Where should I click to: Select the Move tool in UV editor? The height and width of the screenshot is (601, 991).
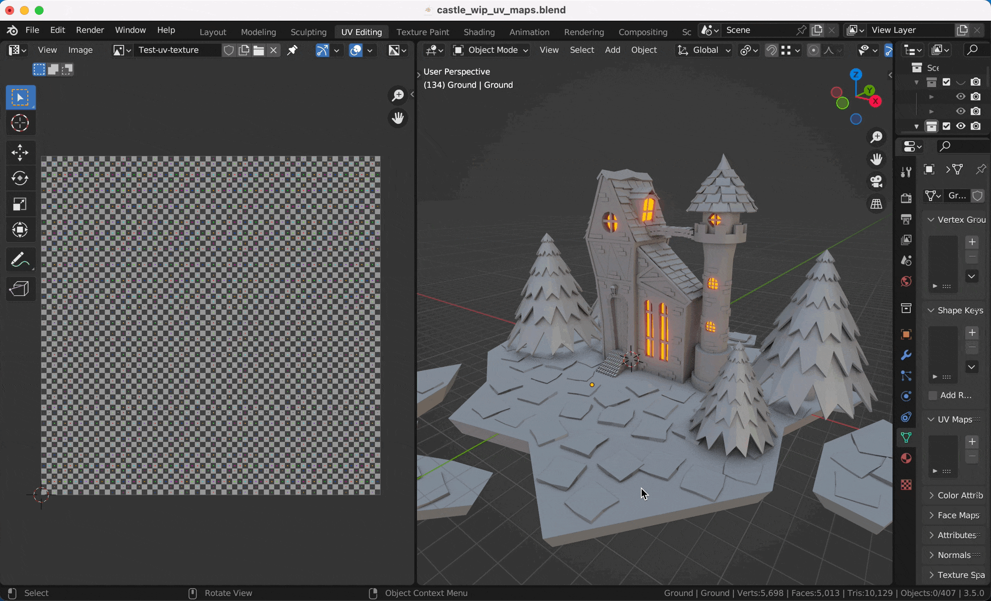click(20, 152)
